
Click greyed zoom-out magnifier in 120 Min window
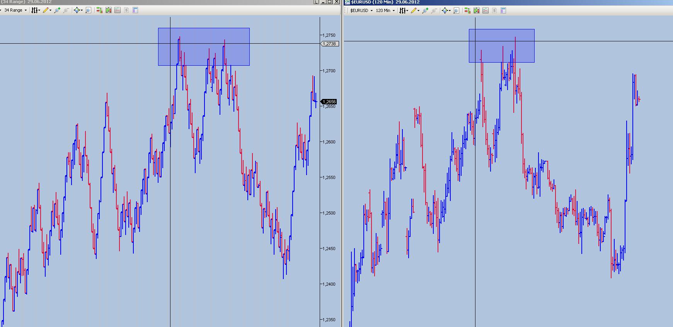click(434, 10)
